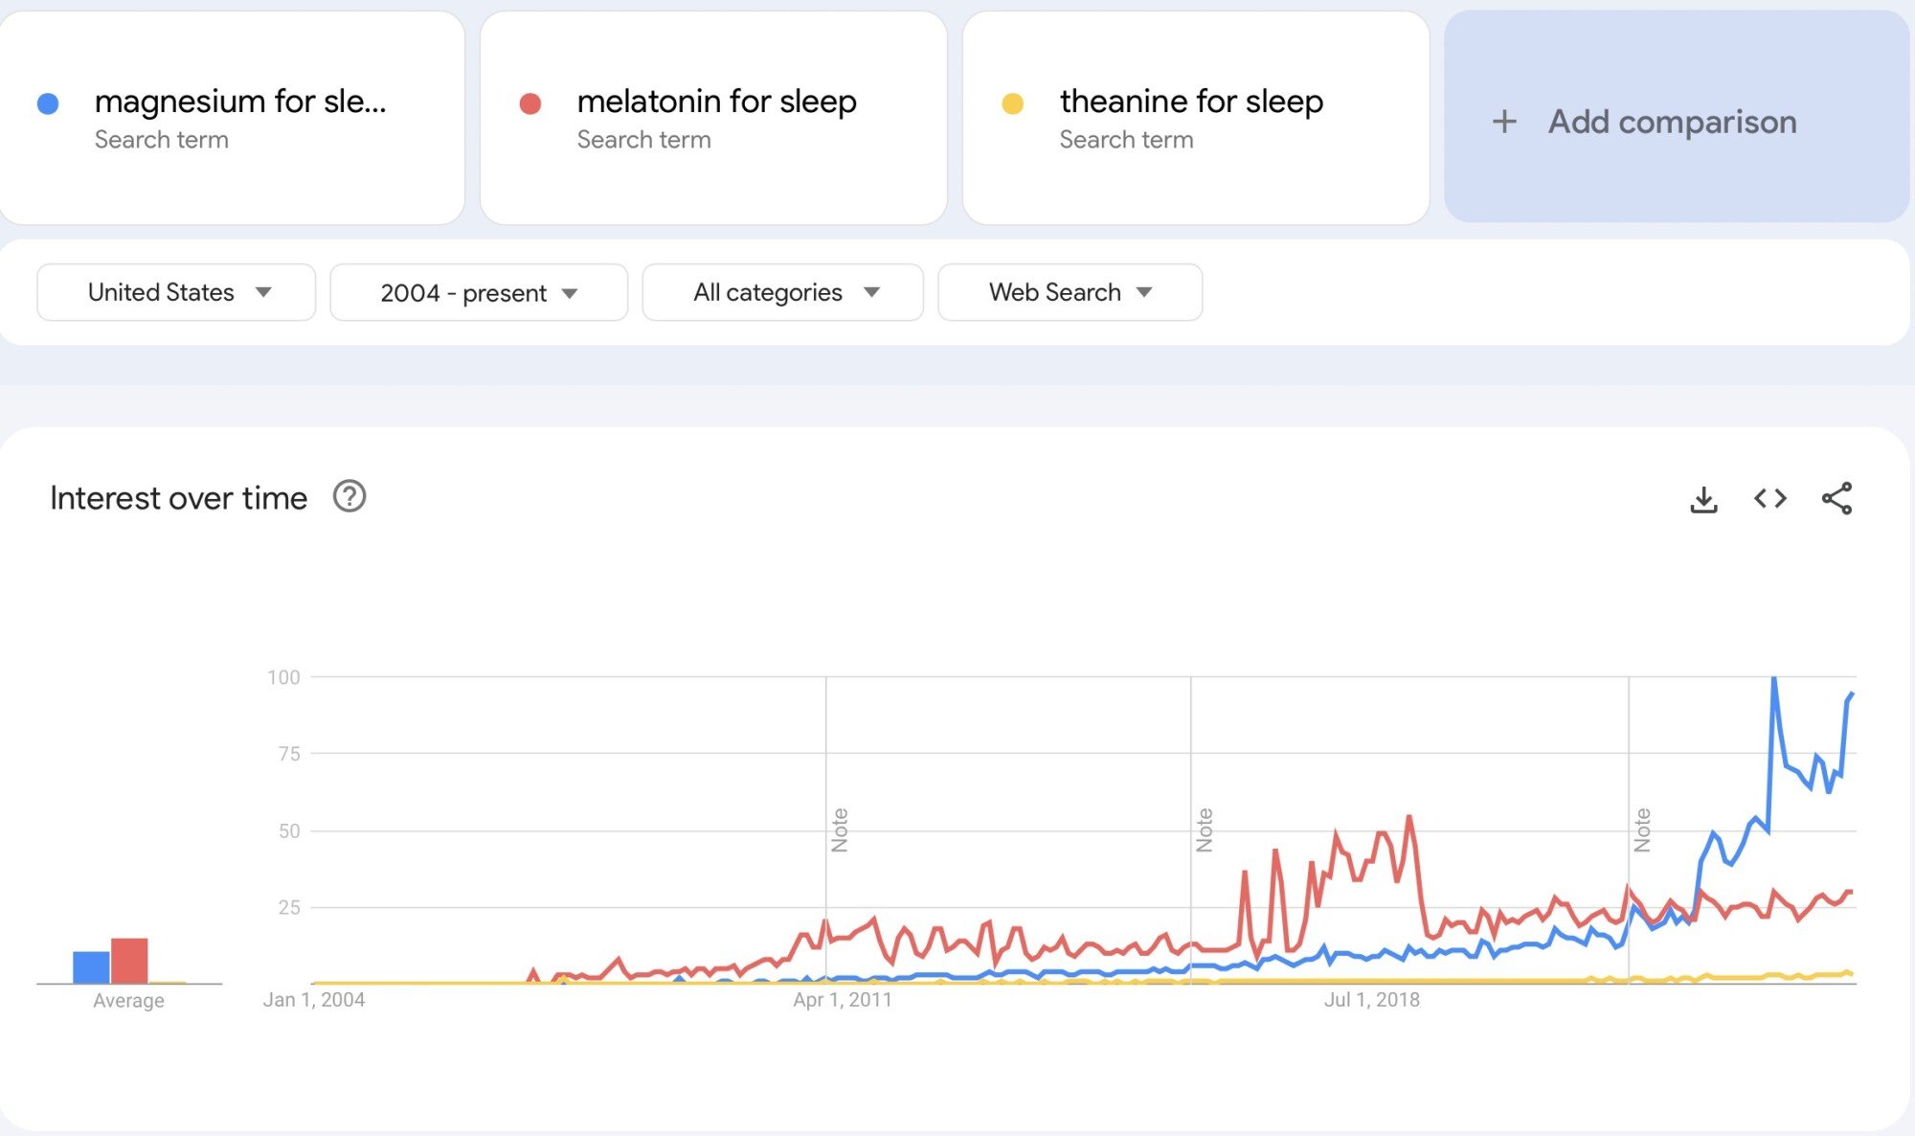The height and width of the screenshot is (1136, 1915).
Task: Click the Add comparison button
Action: click(x=1672, y=122)
